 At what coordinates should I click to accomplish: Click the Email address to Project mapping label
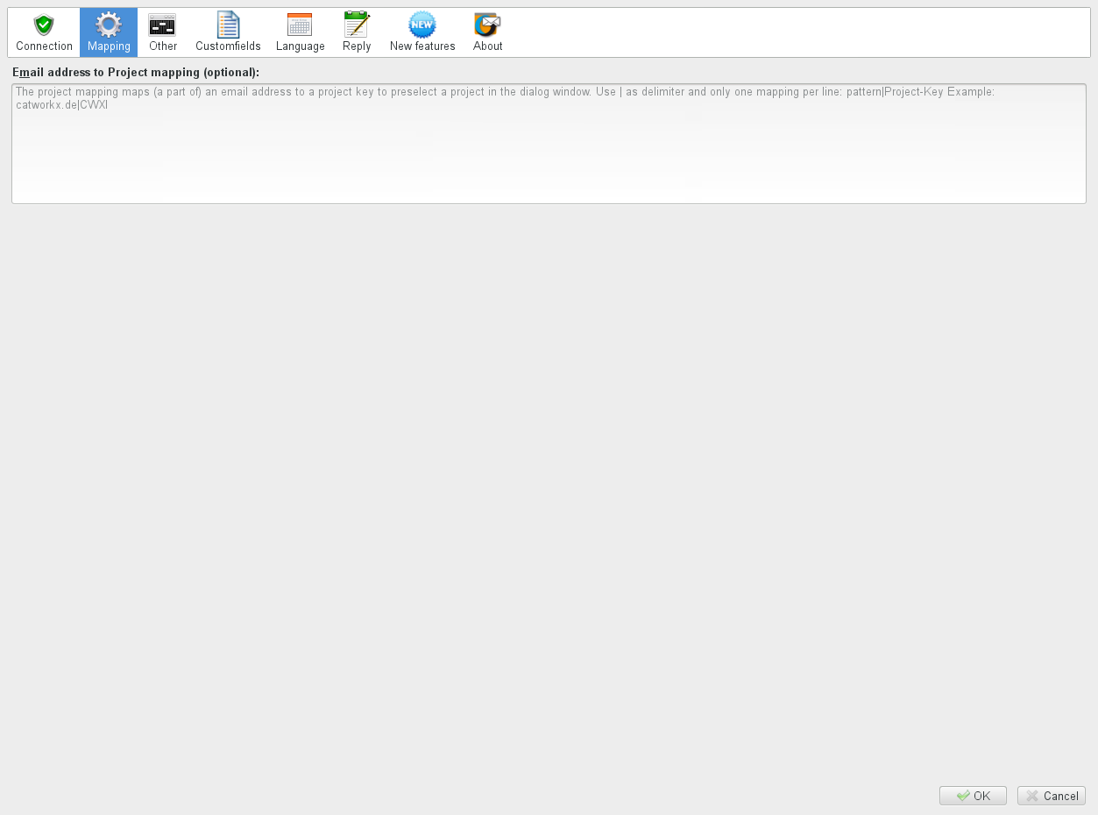(136, 72)
